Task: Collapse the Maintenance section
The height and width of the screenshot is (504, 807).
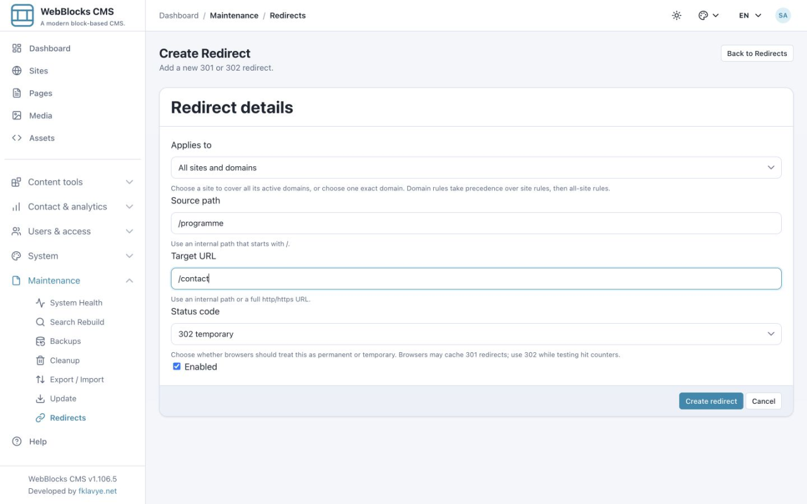Action: (x=73, y=281)
